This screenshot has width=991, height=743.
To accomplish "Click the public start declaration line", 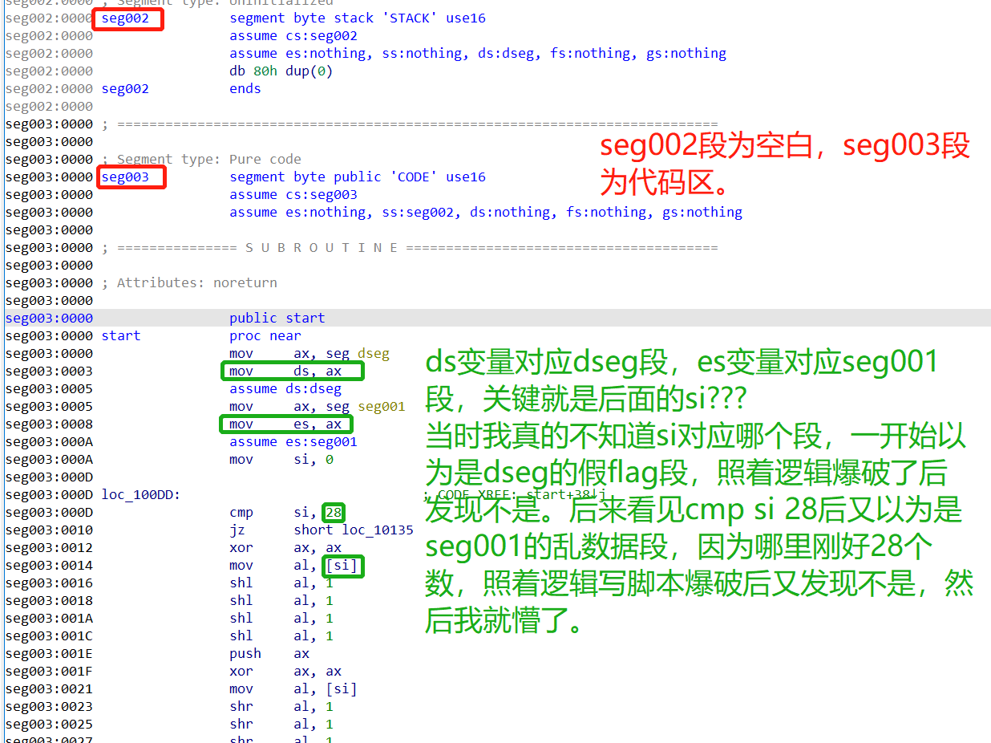I will [278, 318].
